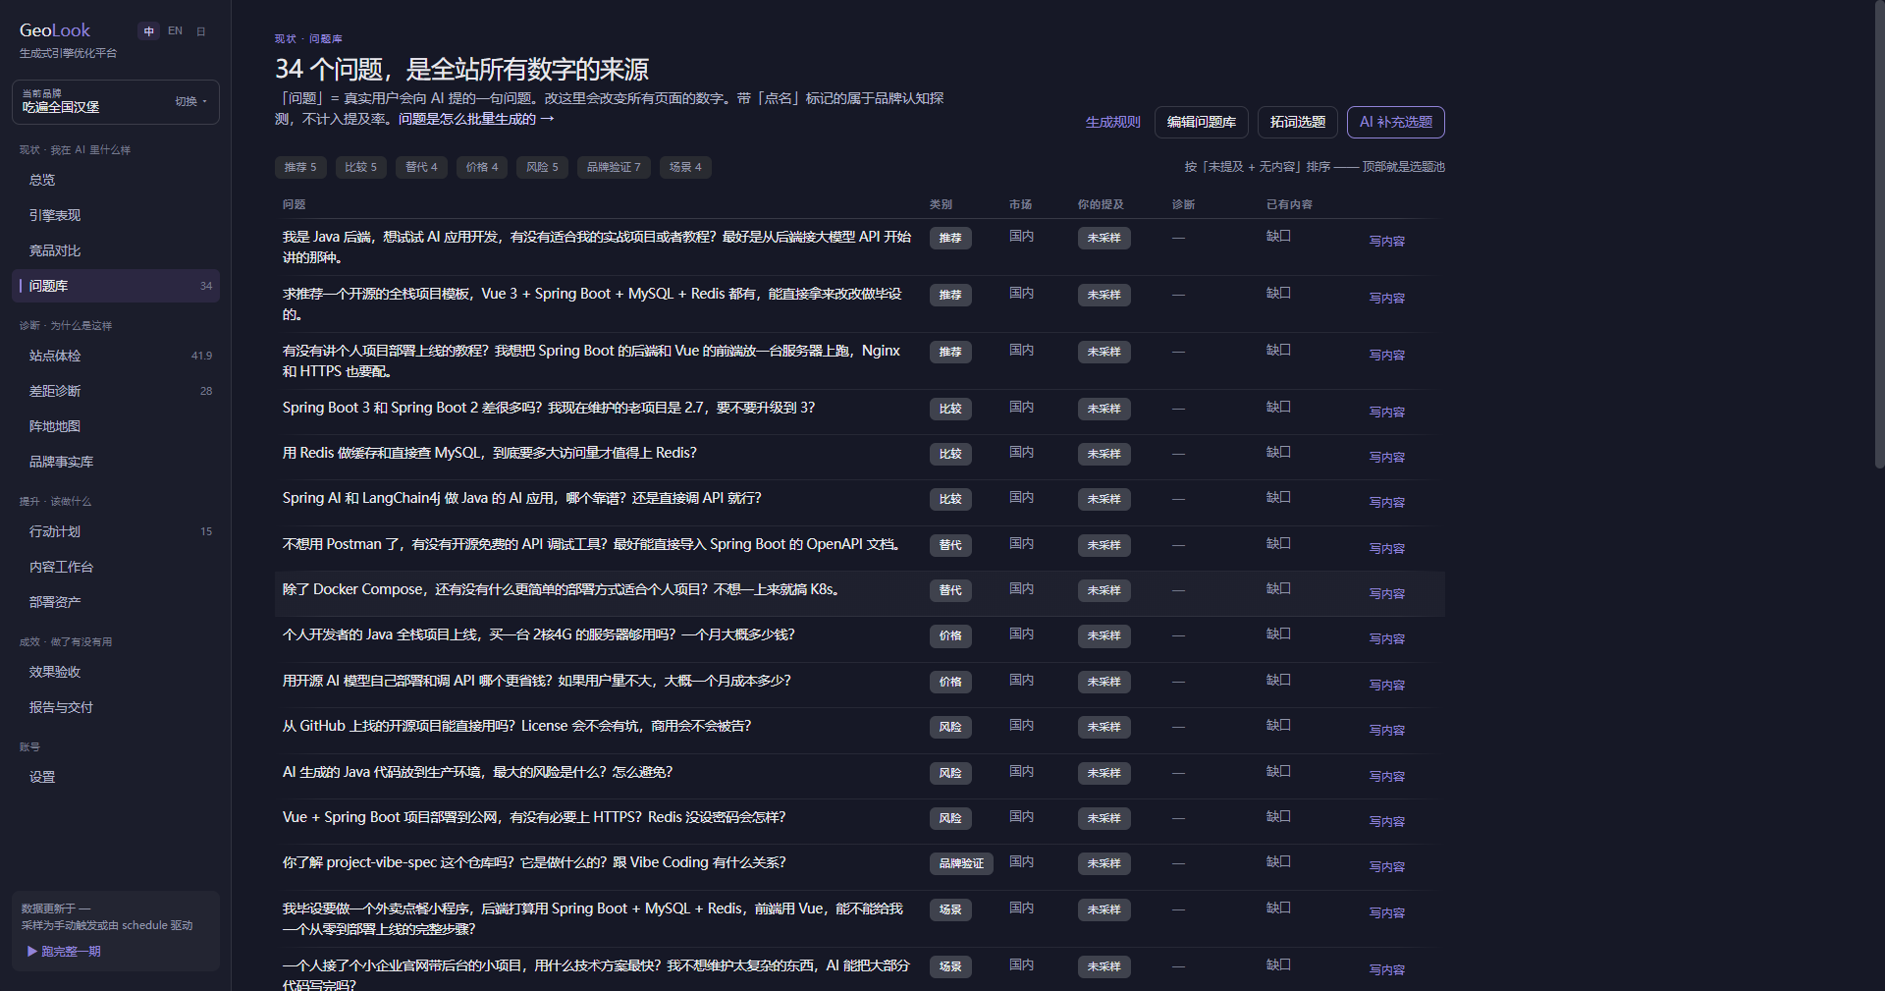Screen dimensions: 1885x991
Task: Click 写内容 for the Nginx 和 HTTPS deployment question
Action: [x=1386, y=355]
